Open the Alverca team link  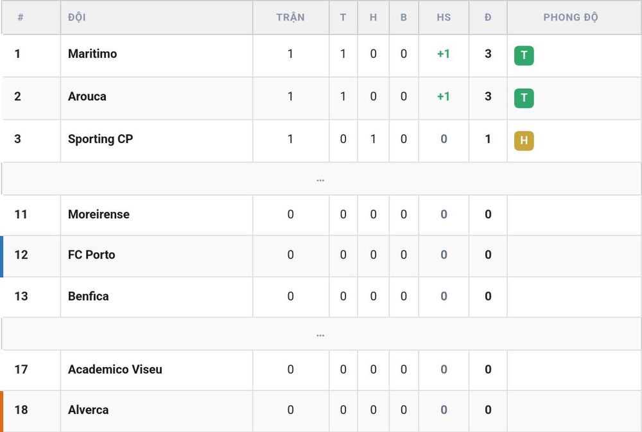tap(88, 410)
